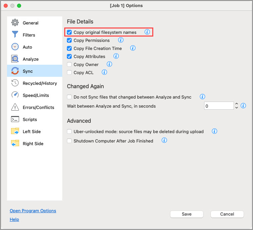Viewport: 253px width, 230px height.
Task: Click the wait seconds input field
Action: [219, 106]
